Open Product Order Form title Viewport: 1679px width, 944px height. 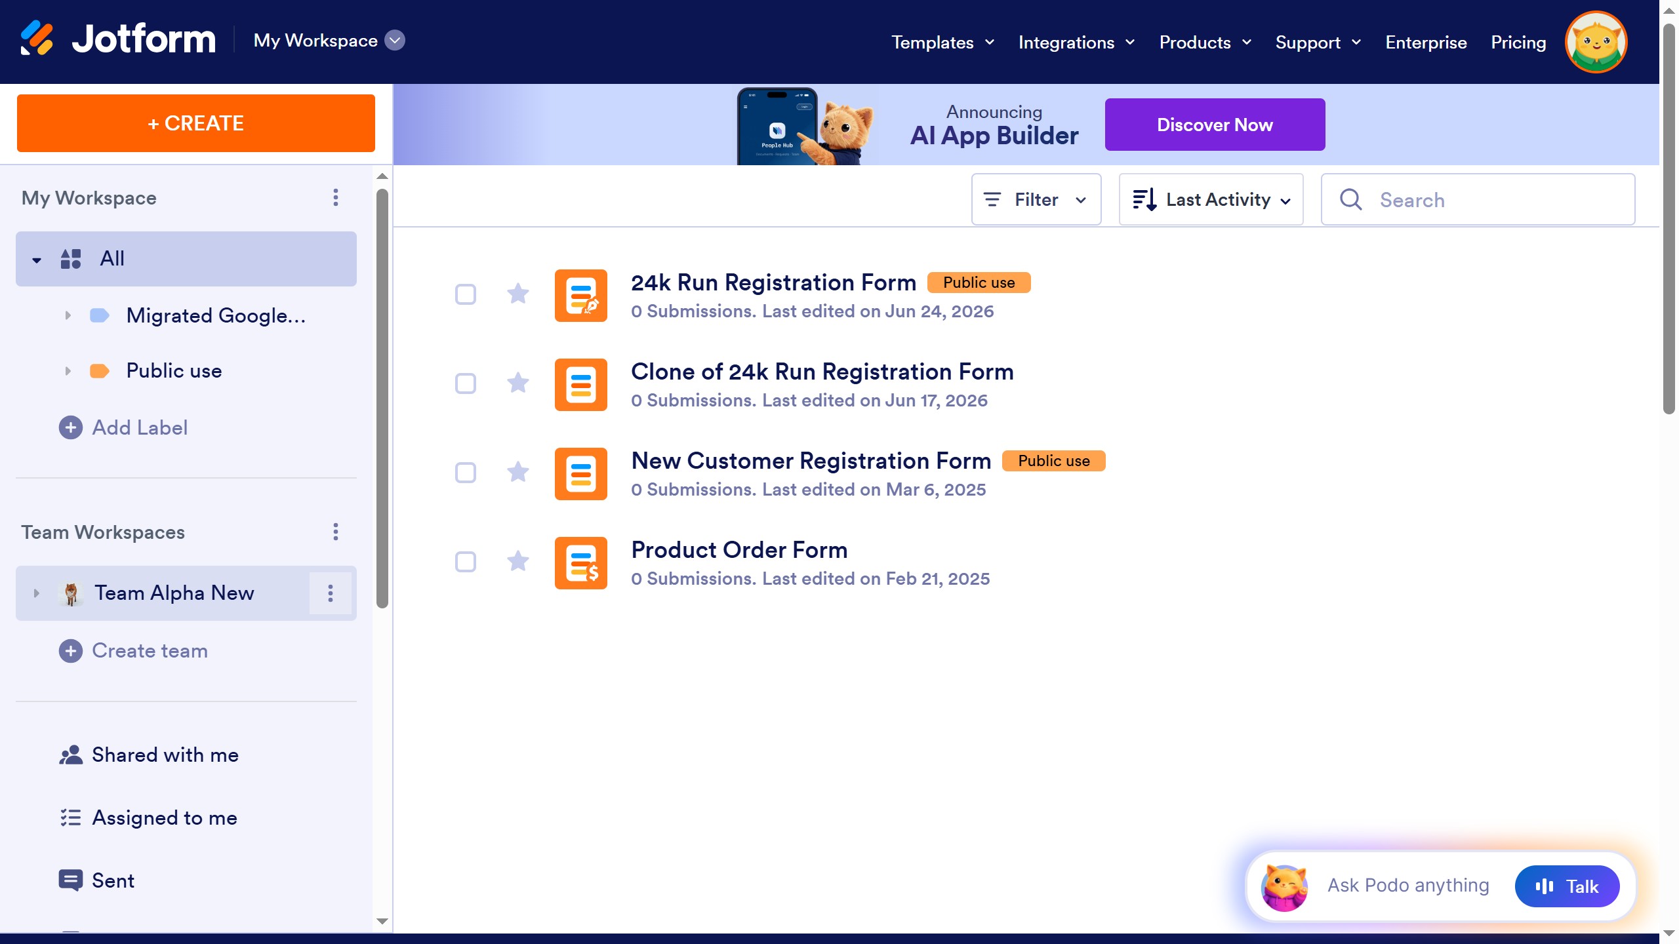[739, 550]
